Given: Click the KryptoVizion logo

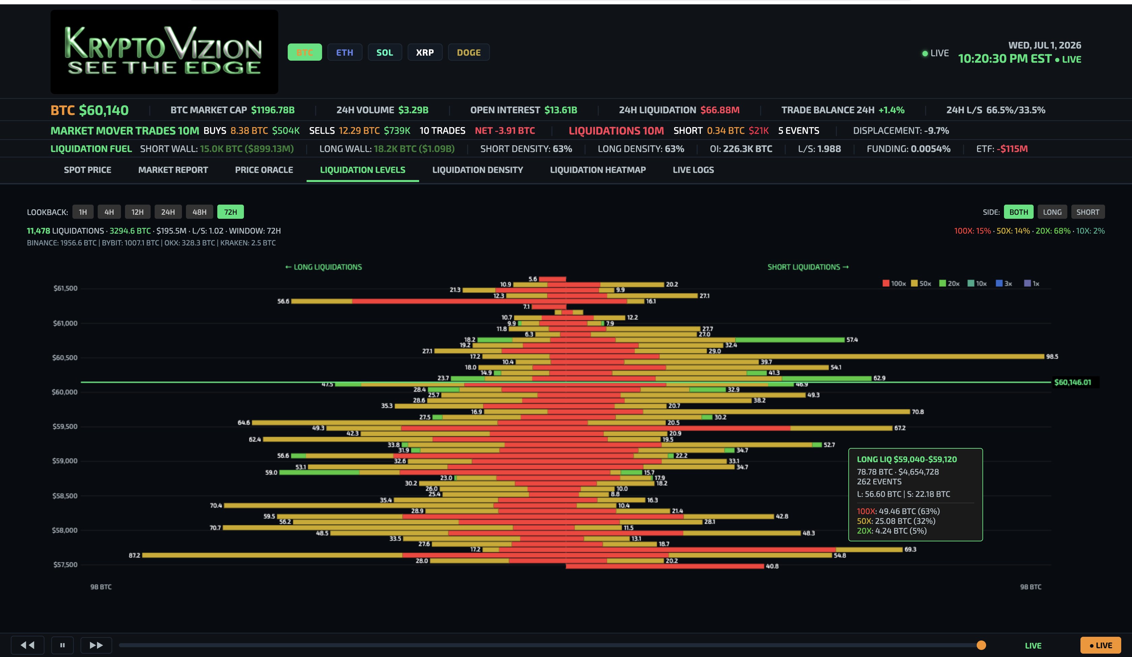Looking at the screenshot, I should (x=164, y=52).
